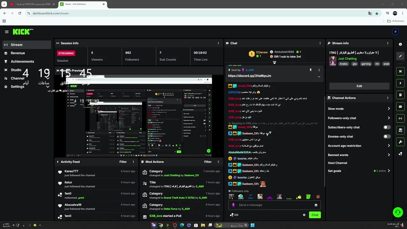
Task: Open Session Info three-dot menu
Action: [x=218, y=43]
